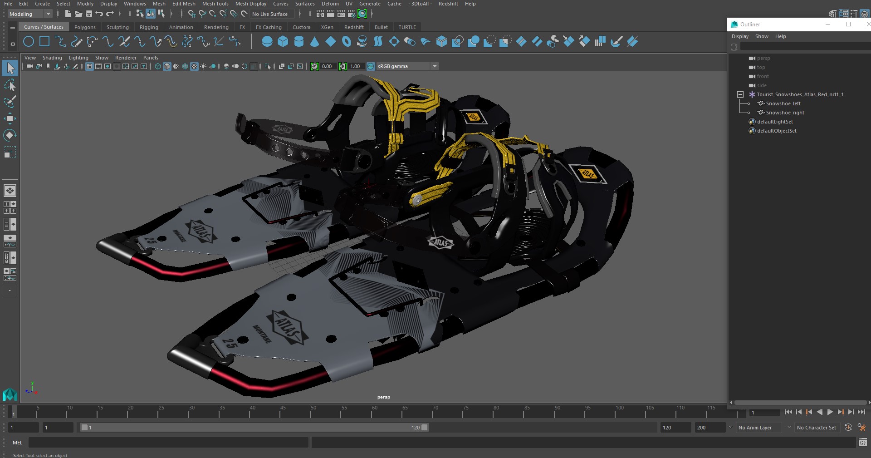Activate the Scale tool in the toolbox
The image size is (871, 458).
tap(10, 152)
